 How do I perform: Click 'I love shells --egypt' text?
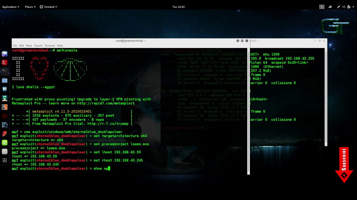(x=33, y=87)
